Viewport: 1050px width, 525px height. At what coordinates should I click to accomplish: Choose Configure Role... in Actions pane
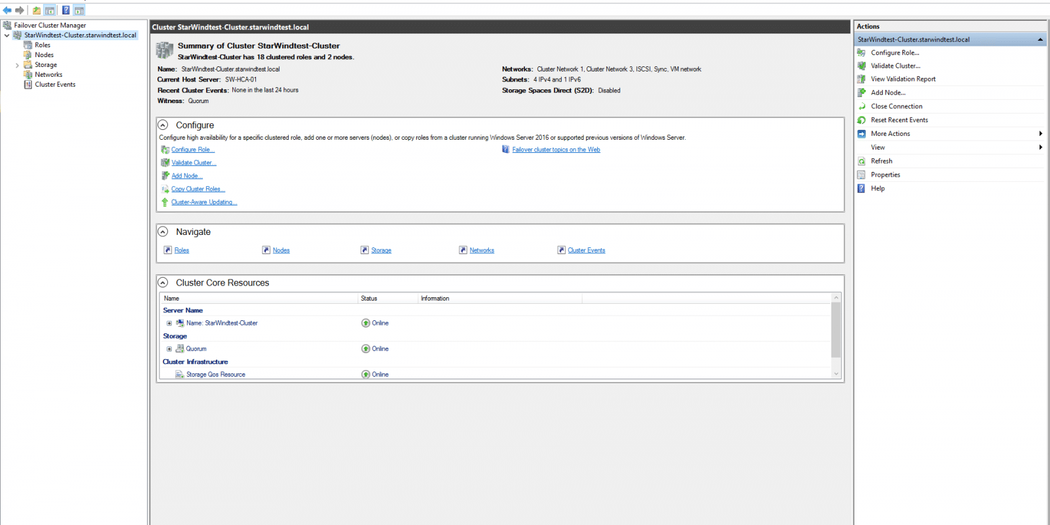(895, 52)
